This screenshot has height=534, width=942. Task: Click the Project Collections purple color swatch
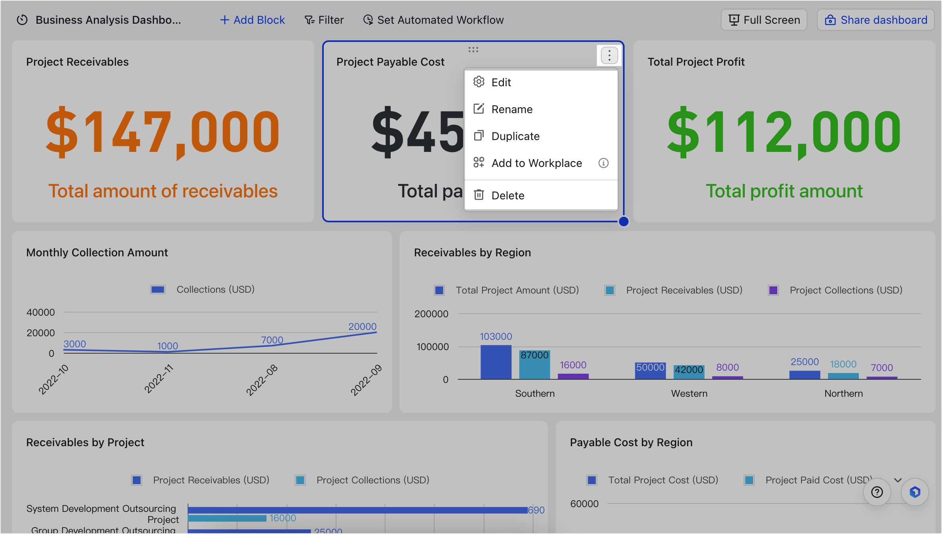point(773,290)
